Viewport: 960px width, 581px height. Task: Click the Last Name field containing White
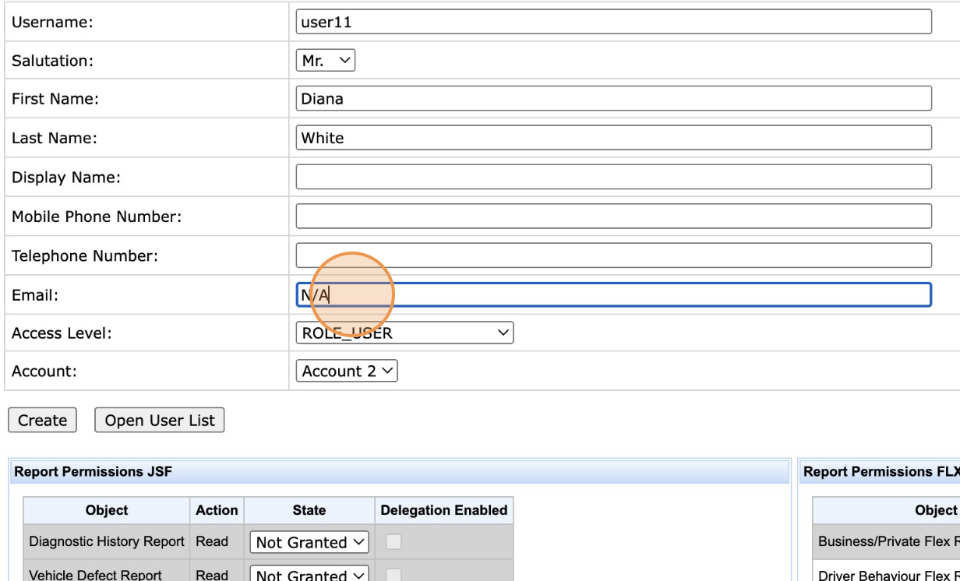[x=613, y=138]
